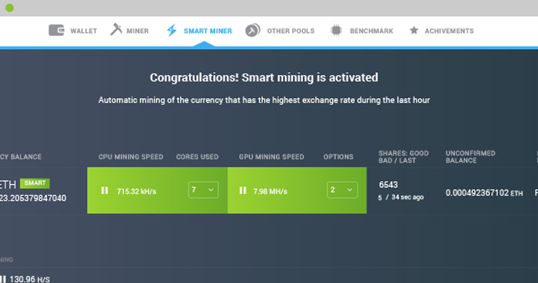Go to the Benchmark tab

(362, 31)
